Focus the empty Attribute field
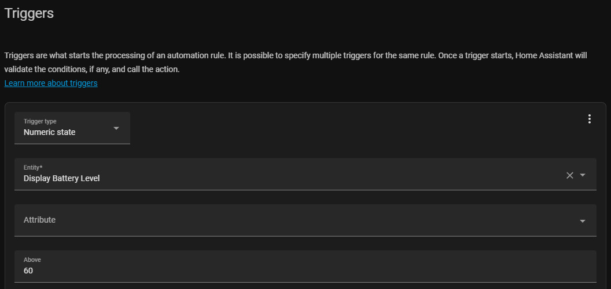This screenshot has width=611, height=289. pos(289,220)
